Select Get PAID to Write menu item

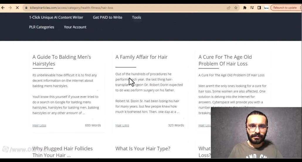pos(108,17)
